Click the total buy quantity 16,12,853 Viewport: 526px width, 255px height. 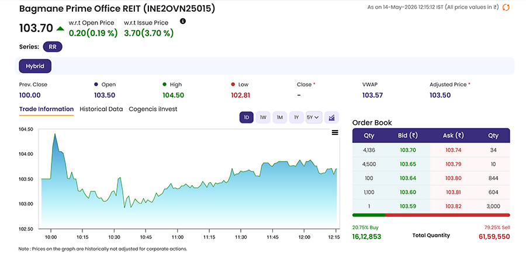click(366, 236)
